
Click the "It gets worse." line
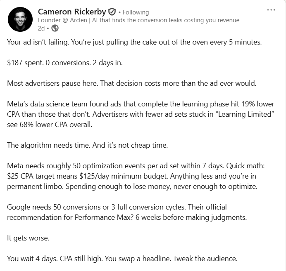coord(28,238)
